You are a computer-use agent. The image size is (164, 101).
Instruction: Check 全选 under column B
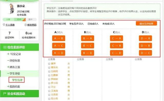[78, 59]
